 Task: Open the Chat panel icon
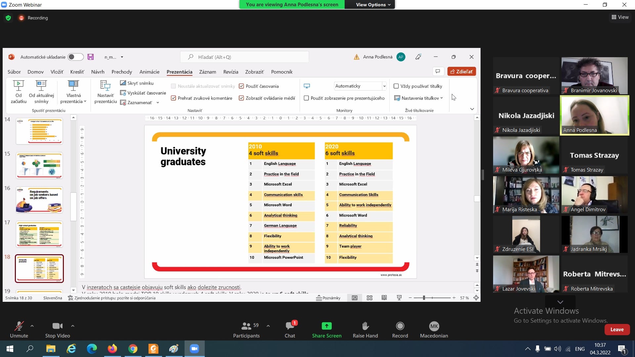(290, 326)
